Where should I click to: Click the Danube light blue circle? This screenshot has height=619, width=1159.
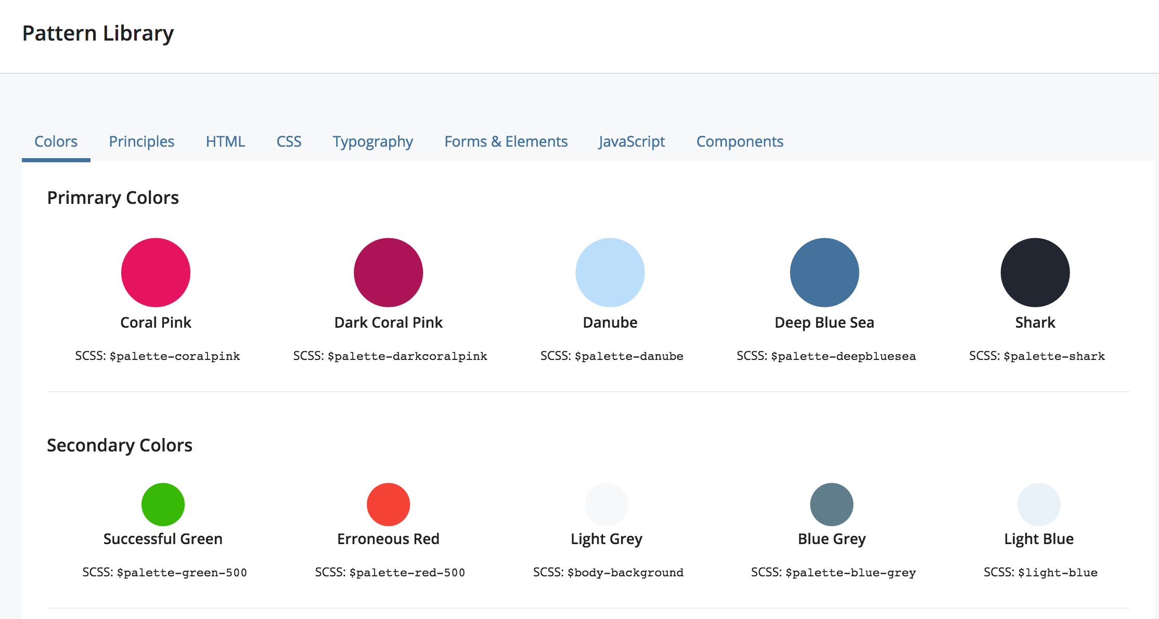pos(610,273)
